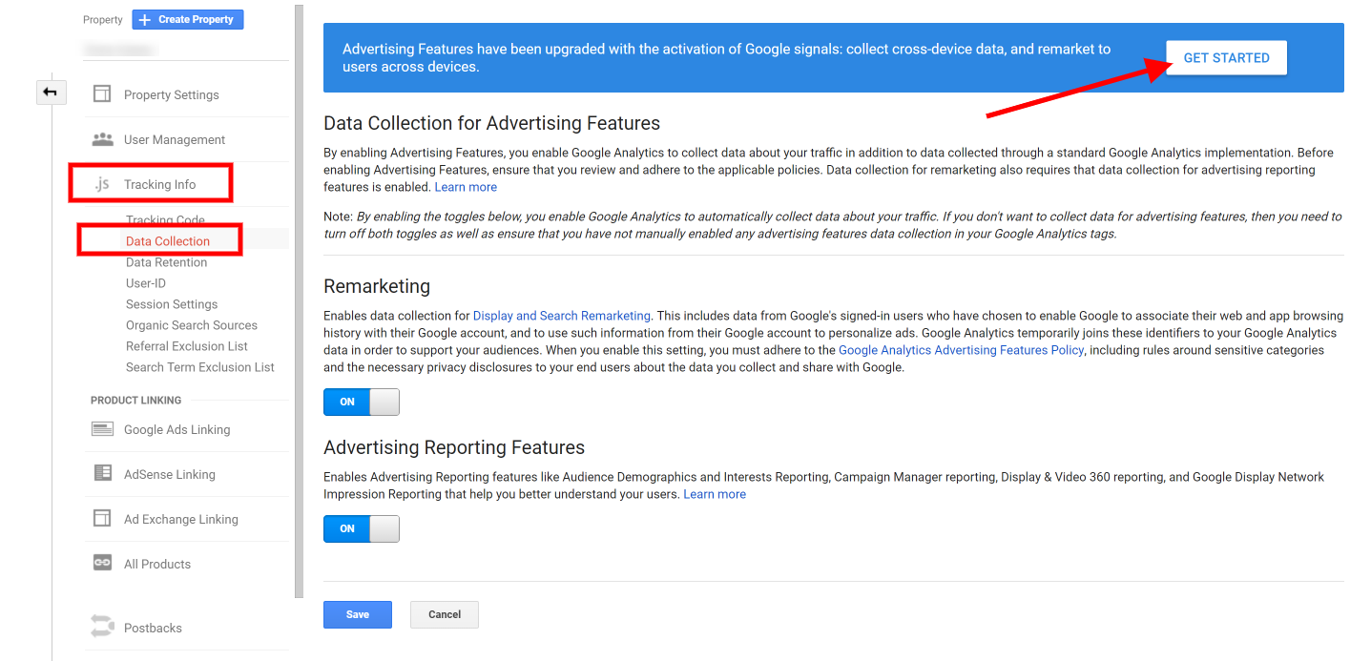1350x661 pixels.
Task: Open Data Retention submenu item
Action: [x=166, y=262]
